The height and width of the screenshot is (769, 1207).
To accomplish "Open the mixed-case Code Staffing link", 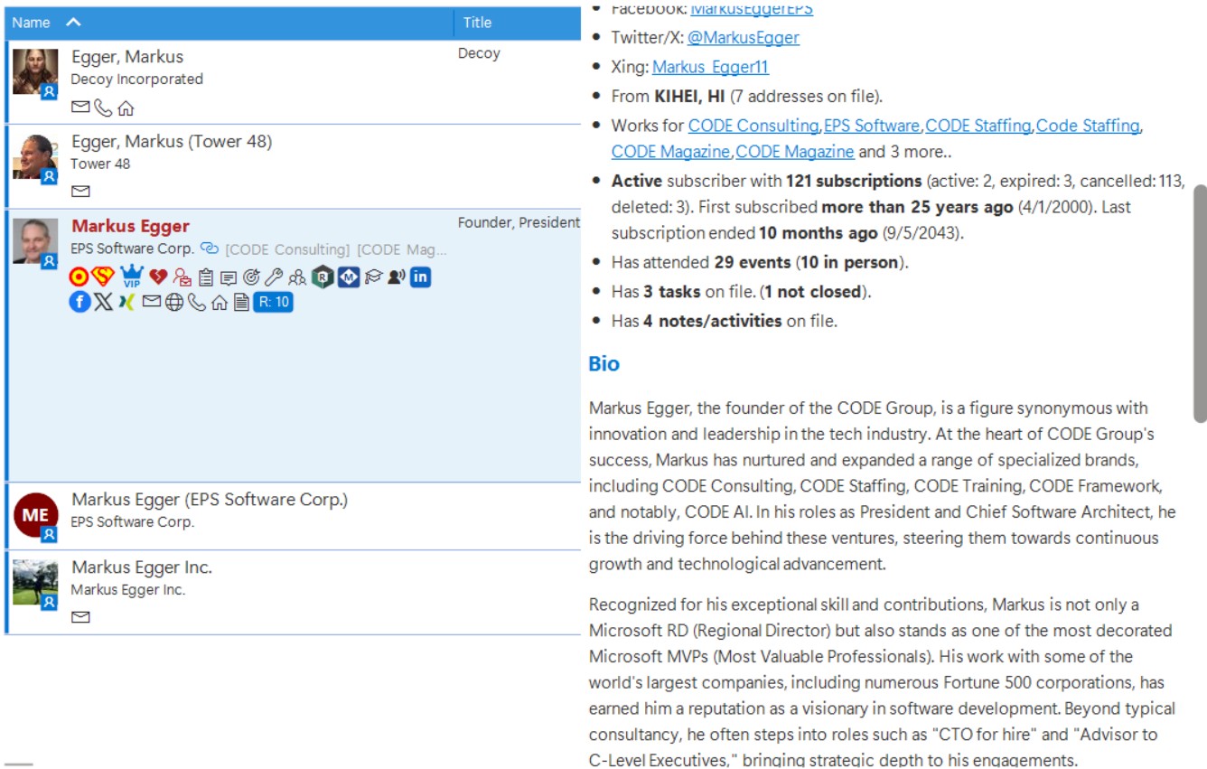I will pos(1088,126).
